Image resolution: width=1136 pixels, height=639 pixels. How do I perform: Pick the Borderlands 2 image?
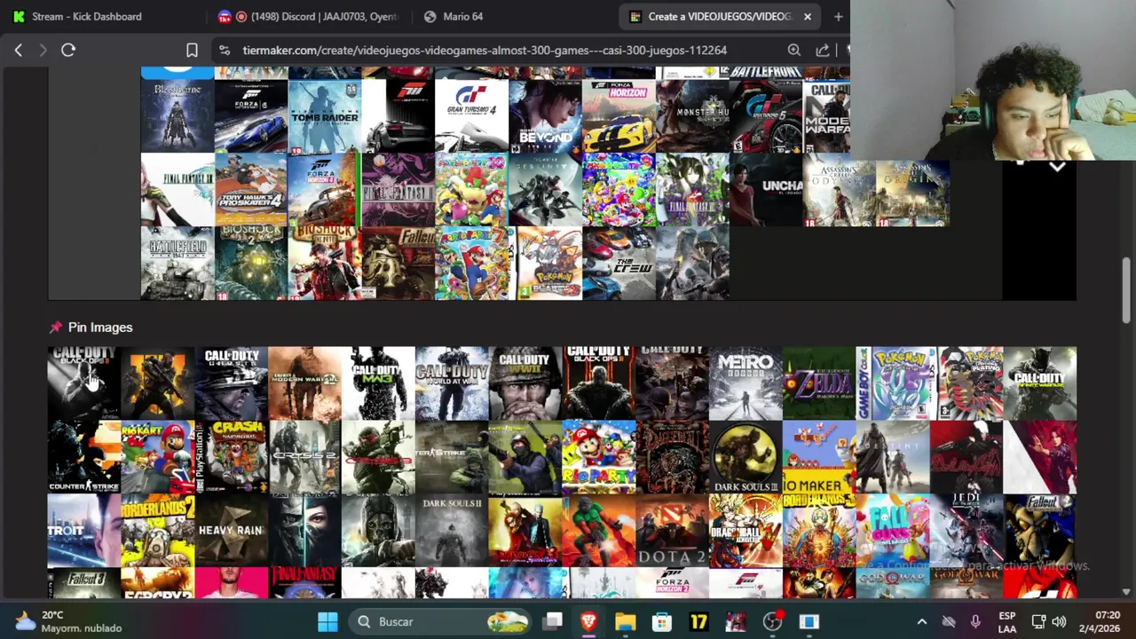pos(157,531)
